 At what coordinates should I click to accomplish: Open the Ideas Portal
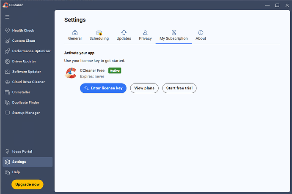click(28, 152)
